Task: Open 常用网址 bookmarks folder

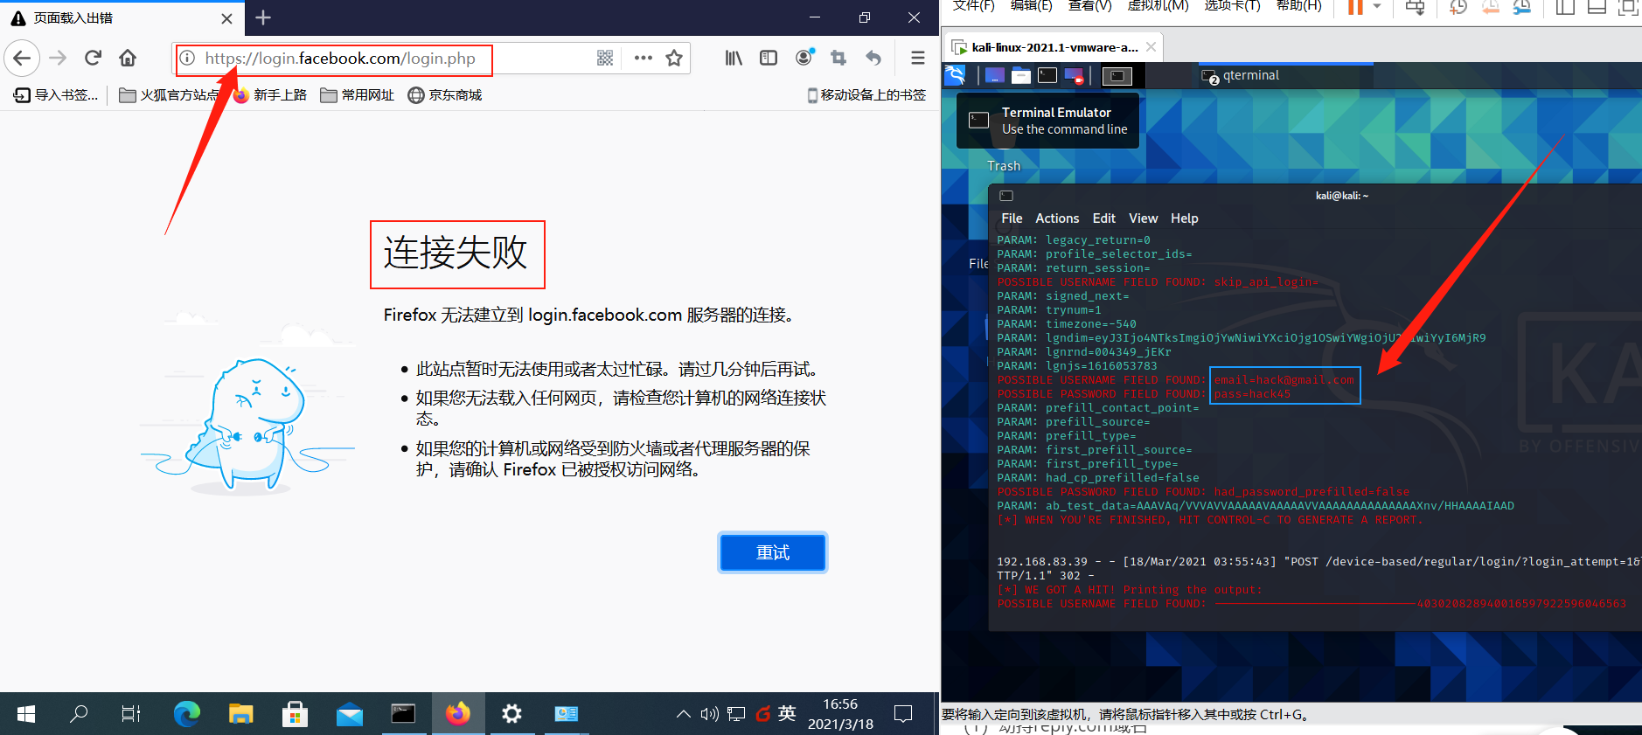Action: [357, 95]
